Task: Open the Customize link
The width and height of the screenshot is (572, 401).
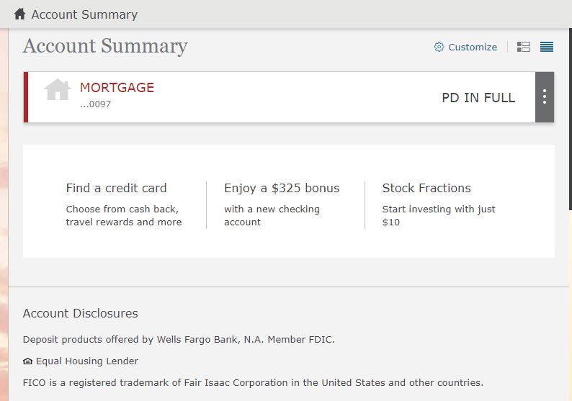Action: click(473, 47)
